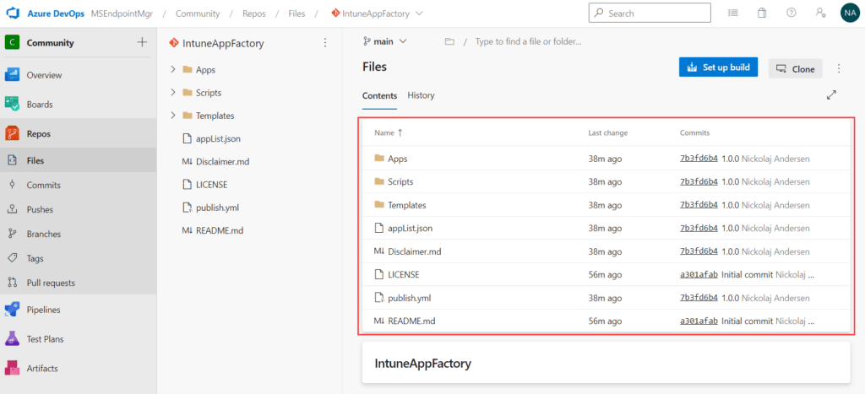Open Test Plans in the sidebar

tap(78, 339)
